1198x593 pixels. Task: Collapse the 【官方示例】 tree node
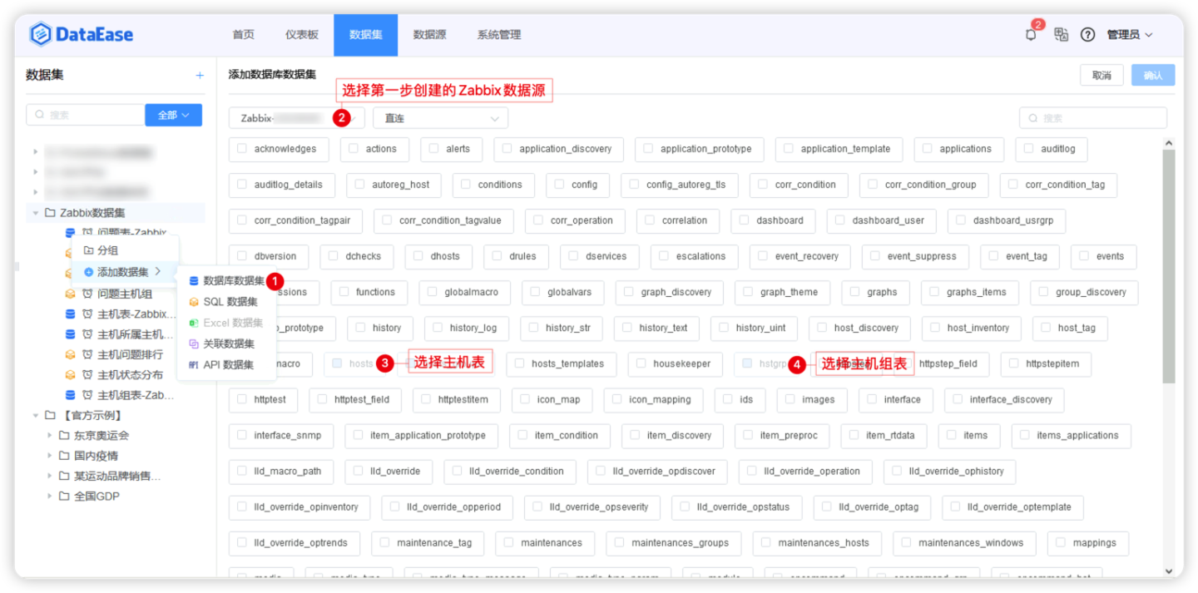pos(36,415)
